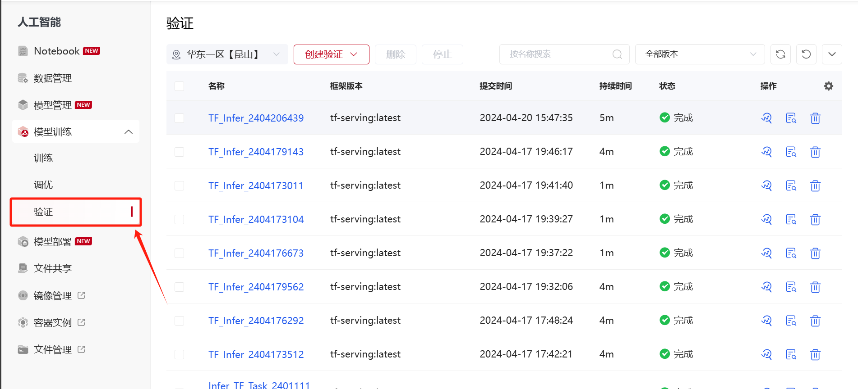Open Notebook in the sidebar
858x389 pixels.
(x=57, y=51)
